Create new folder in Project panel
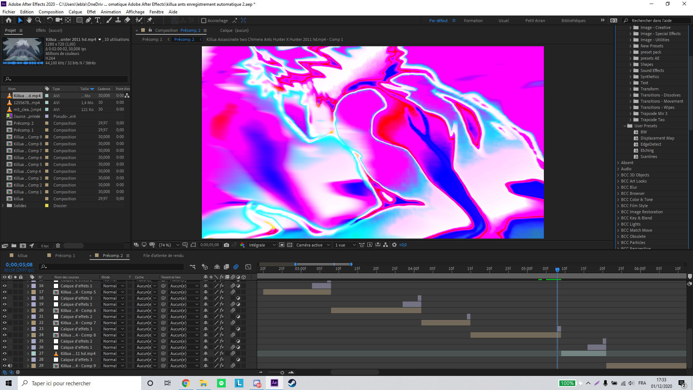This screenshot has width=693, height=390. tap(14, 246)
